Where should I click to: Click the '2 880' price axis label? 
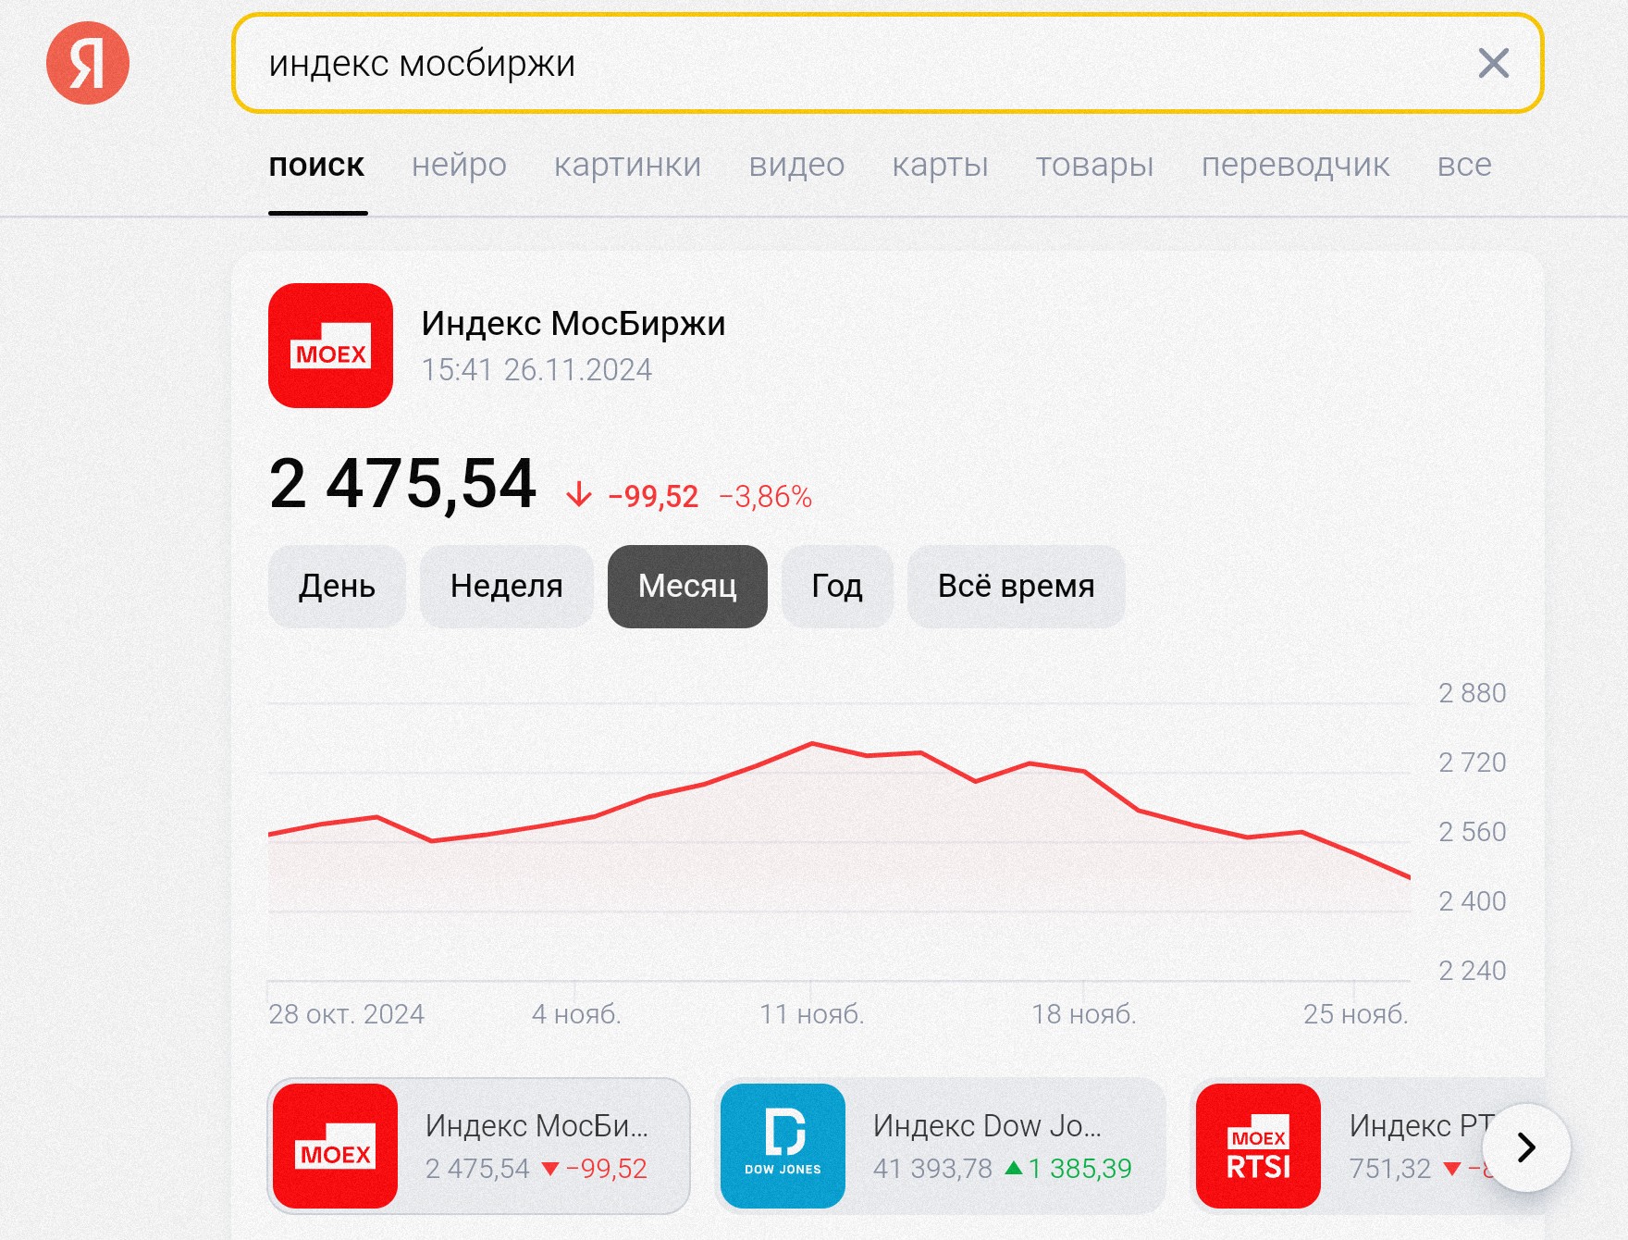click(x=1473, y=693)
